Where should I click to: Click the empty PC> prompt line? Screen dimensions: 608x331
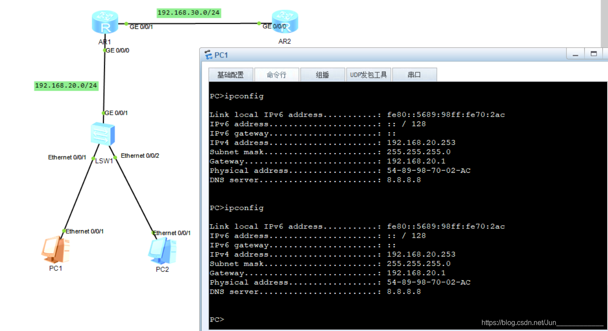[x=217, y=320]
